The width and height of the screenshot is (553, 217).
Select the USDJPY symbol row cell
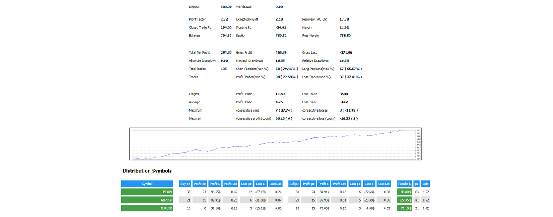coord(147,192)
